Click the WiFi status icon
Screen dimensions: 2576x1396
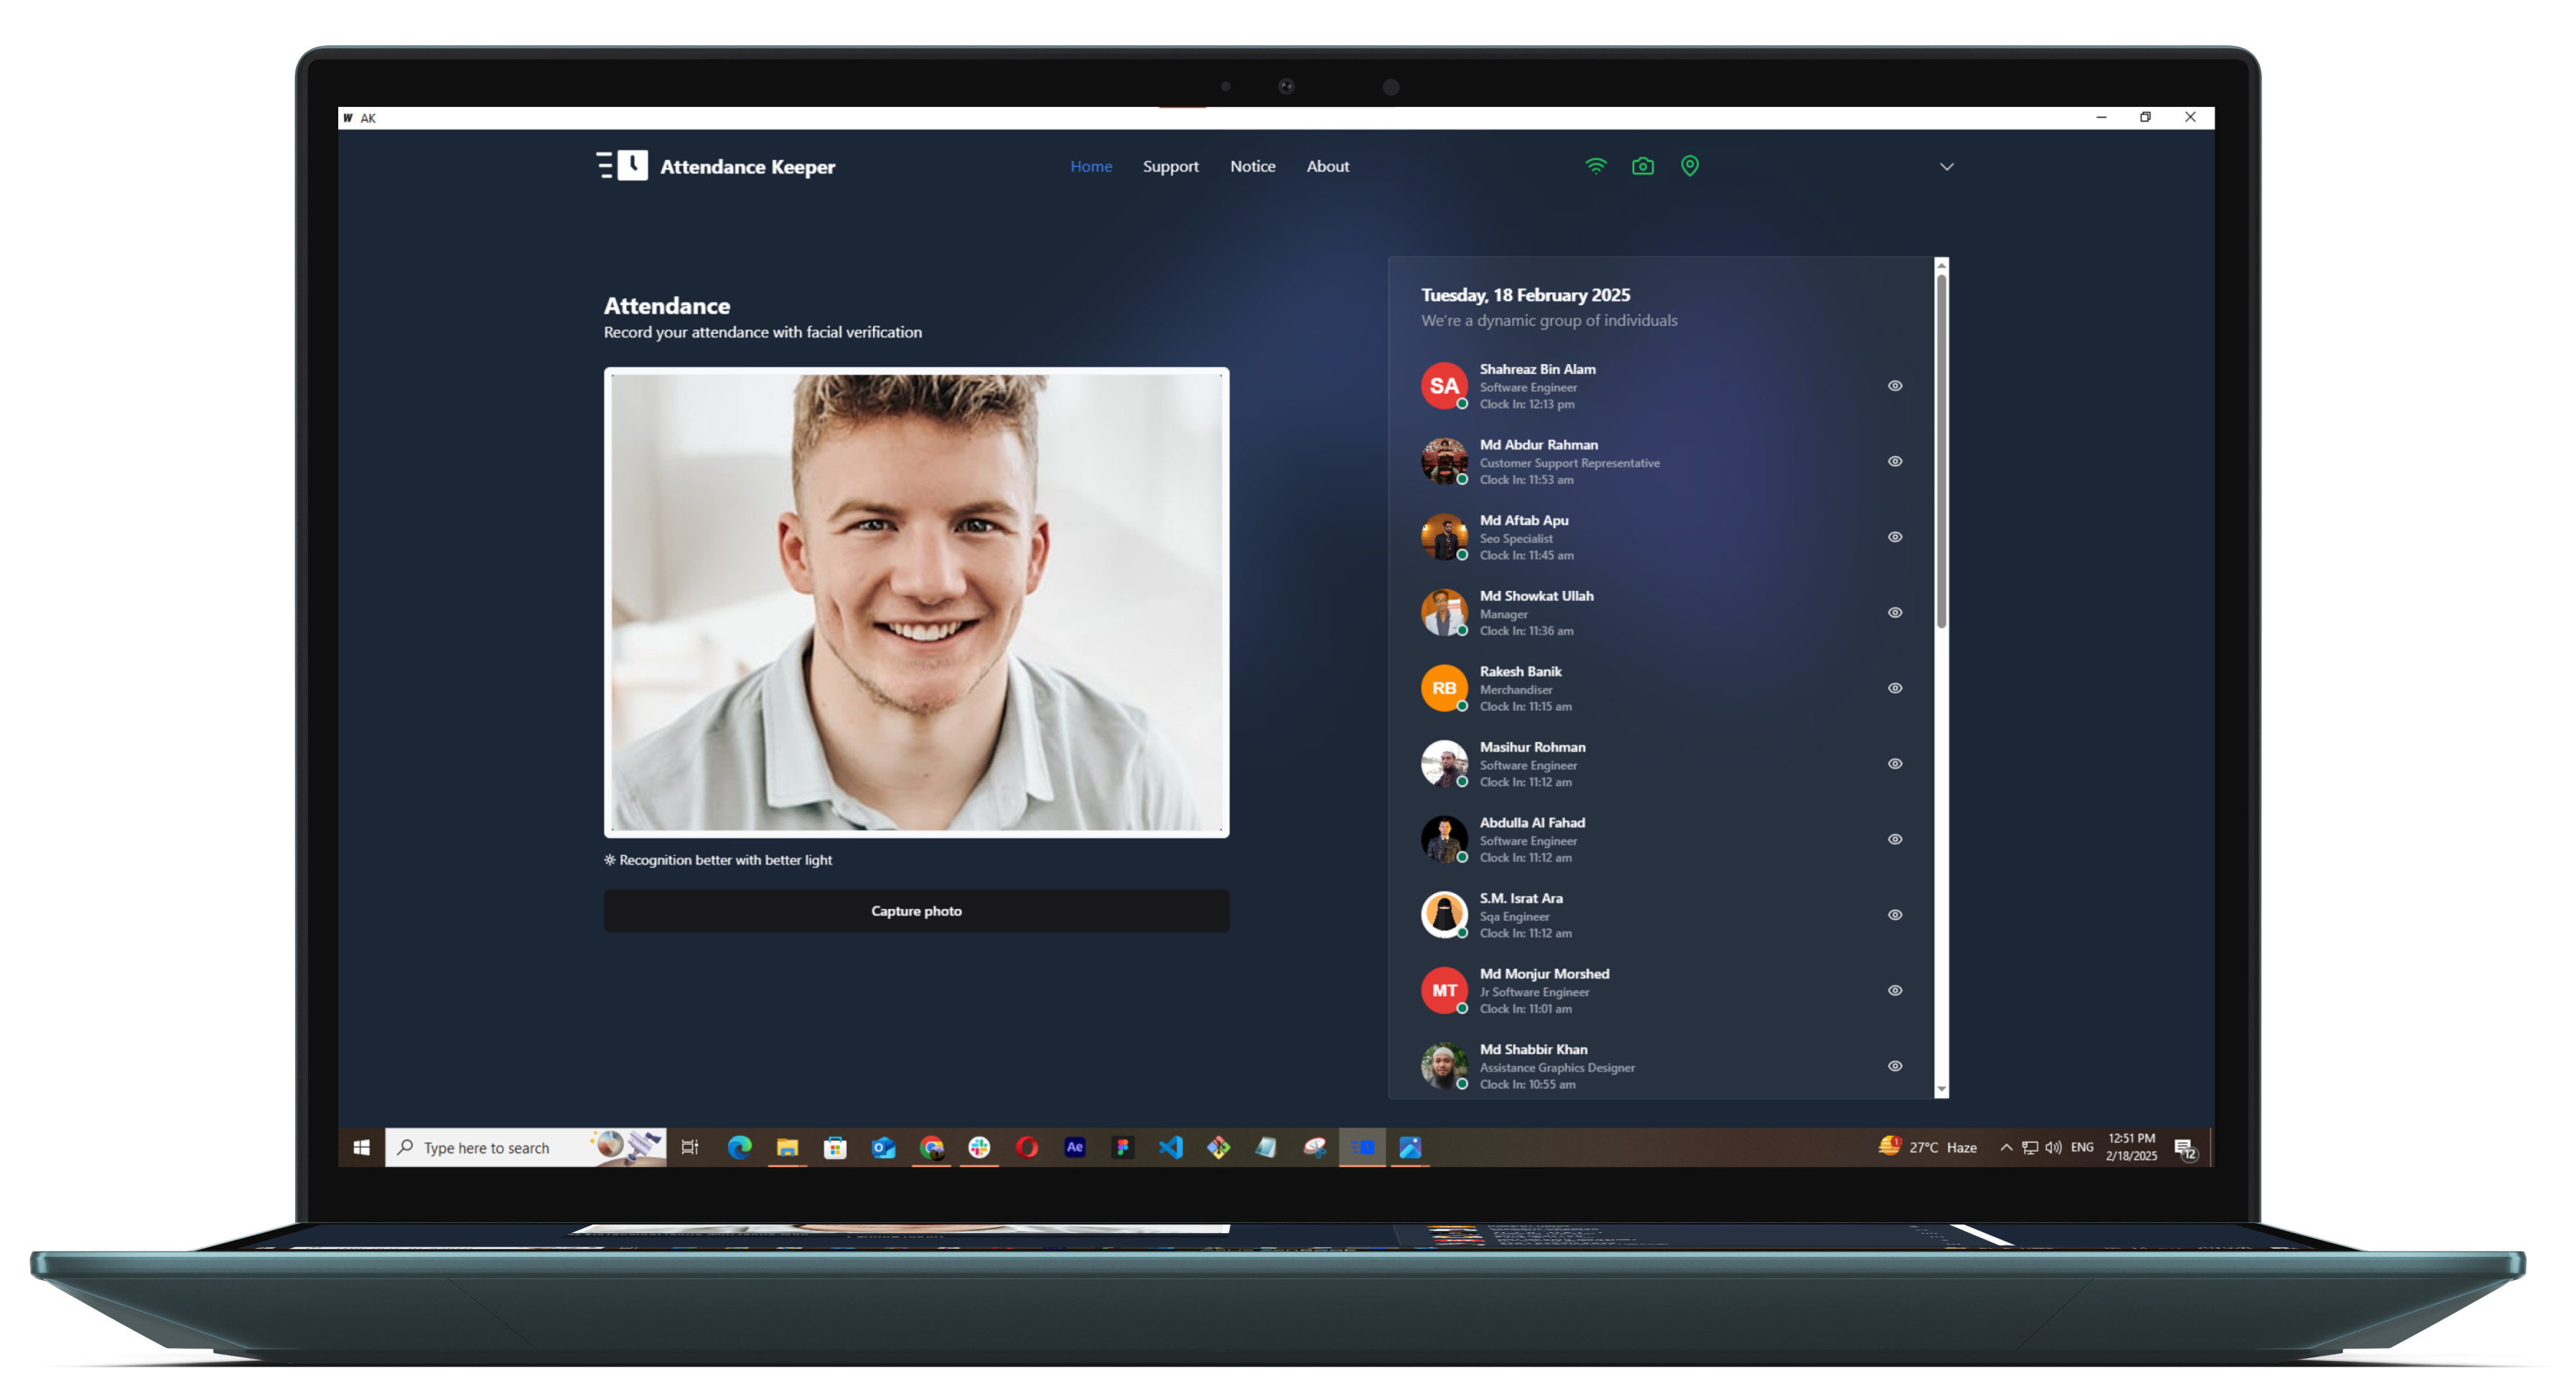(1595, 165)
